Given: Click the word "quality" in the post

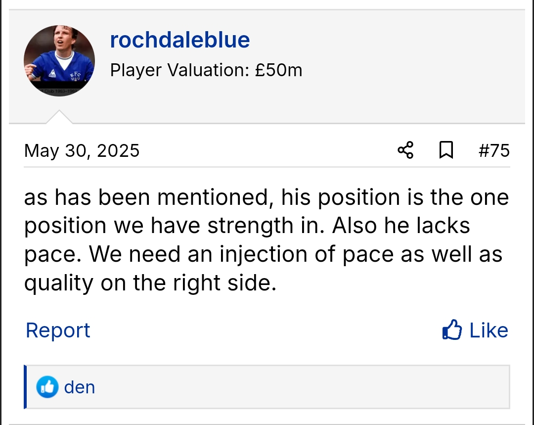Looking at the screenshot, I should tap(59, 283).
